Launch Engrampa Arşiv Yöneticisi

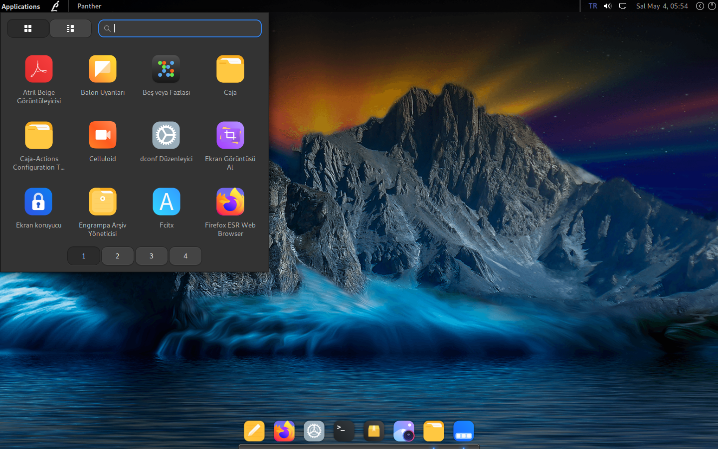click(103, 213)
